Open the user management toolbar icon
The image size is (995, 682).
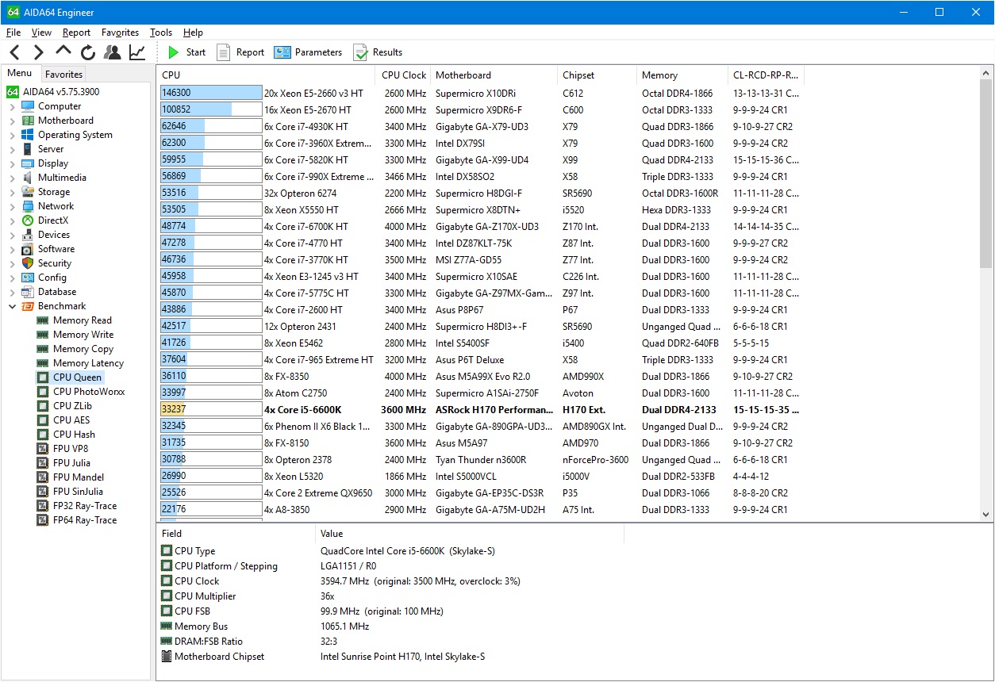(113, 52)
